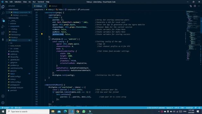Click the Windows Start button
Screen dimensions: 202x114
click(x=3, y=111)
